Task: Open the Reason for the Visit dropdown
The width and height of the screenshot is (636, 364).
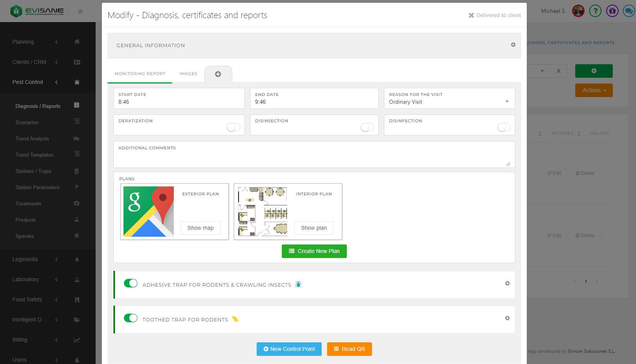Action: pos(449,102)
